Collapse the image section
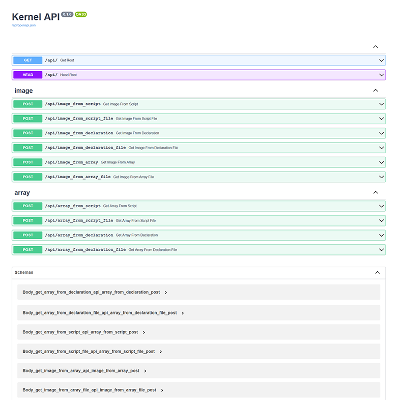Image resolution: width=400 pixels, height=400 pixels. tap(376, 91)
